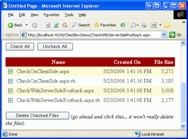Click the vertical scrollbar thumb
Image resolution: width=188 pixels, height=139 pixels.
[x=183, y=102]
